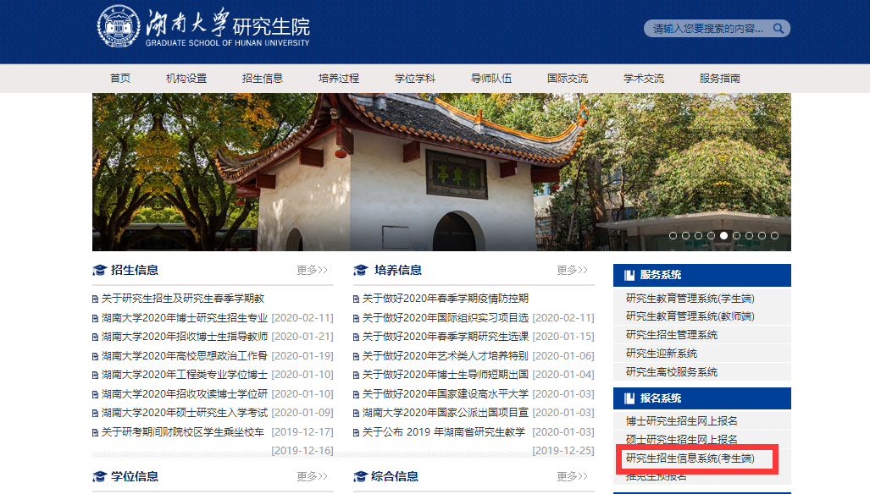Screen dimensions: 870x494
Task: Click graduation cap icon beside 综合信息
Action: tap(360, 477)
